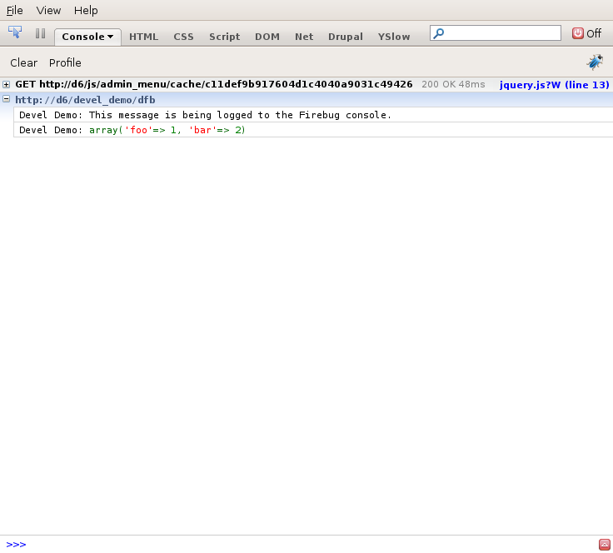Switch to the HTML tab
This screenshot has width=613, height=553.
tap(143, 37)
